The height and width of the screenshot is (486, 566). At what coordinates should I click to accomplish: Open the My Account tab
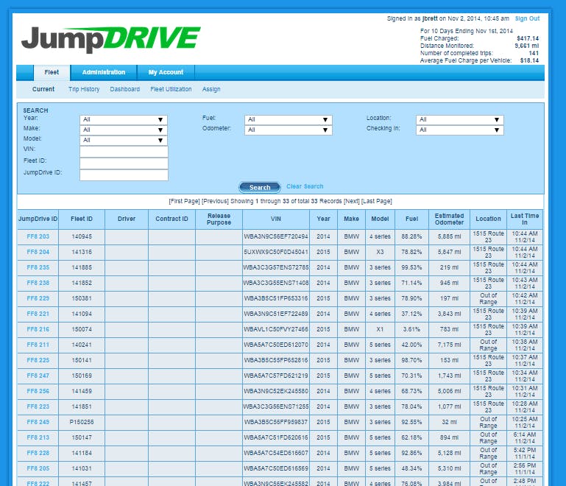point(165,72)
